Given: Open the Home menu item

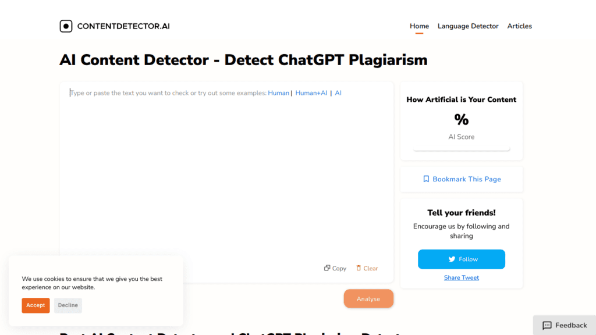Looking at the screenshot, I should pos(419,26).
